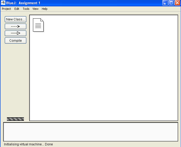Open the Help menu
Screen dimensions: 181x147
(x=45, y=9)
